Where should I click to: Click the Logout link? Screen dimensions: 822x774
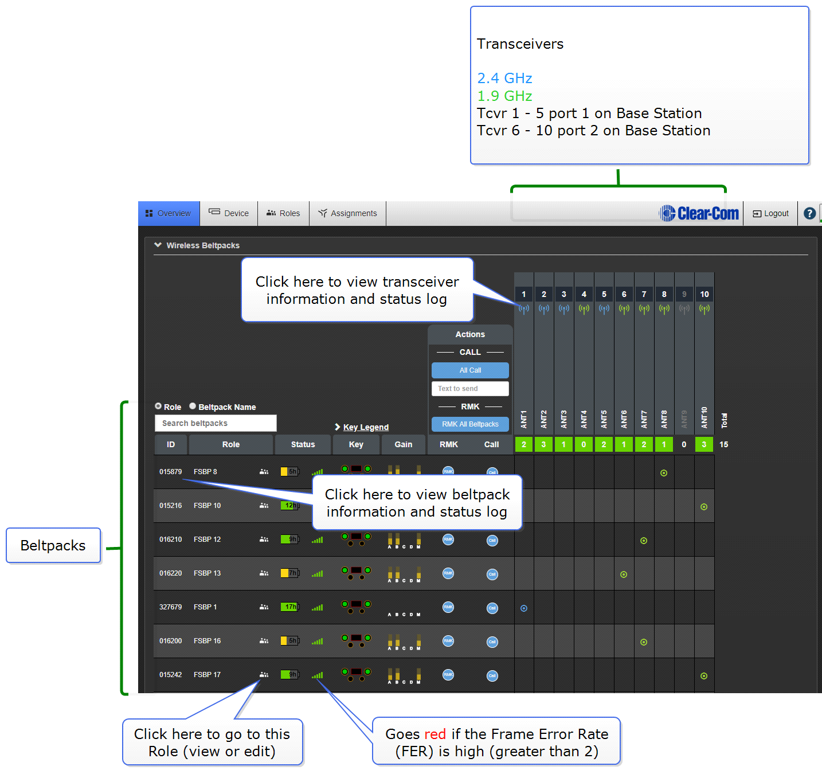click(770, 213)
